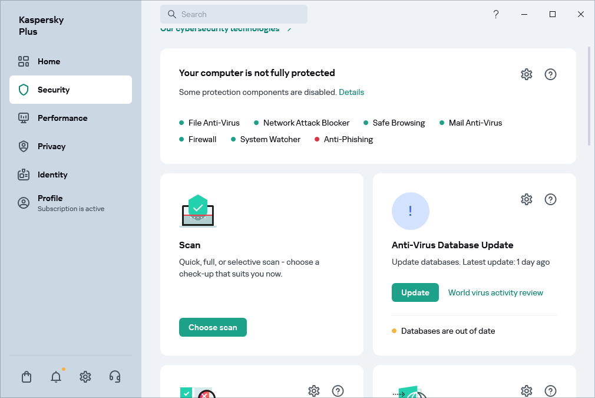Click the help question mark in title bar
The width and height of the screenshot is (595, 398).
496,14
